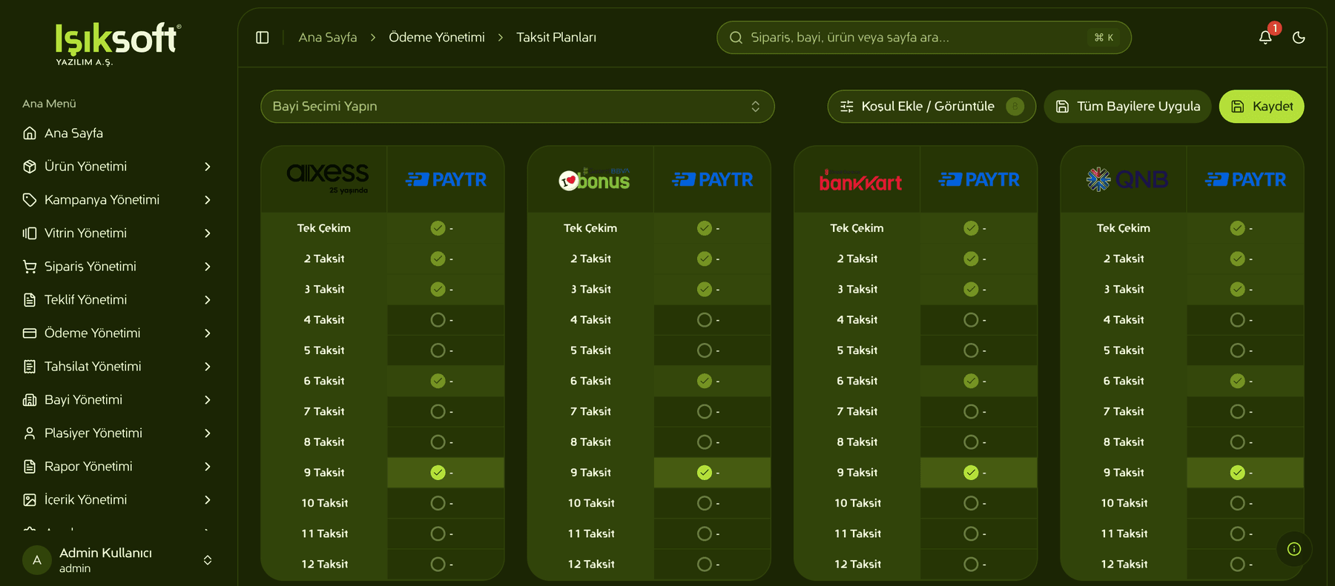Screen dimensions: 1335x586
Task: Open Kampanya Yönetimi menu item
Action: pyautogui.click(x=119, y=200)
